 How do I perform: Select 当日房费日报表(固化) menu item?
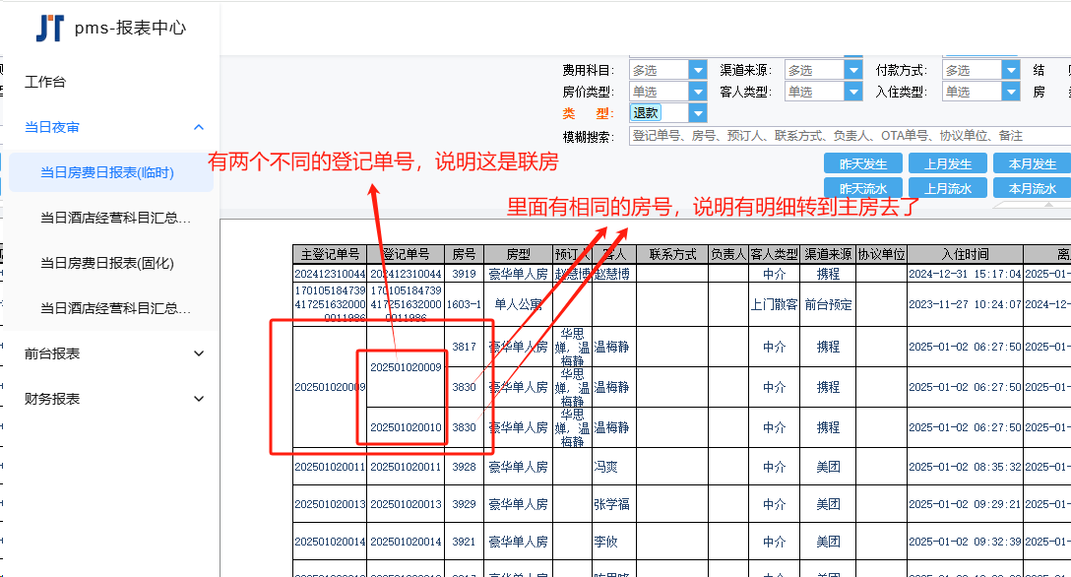pyautogui.click(x=106, y=263)
